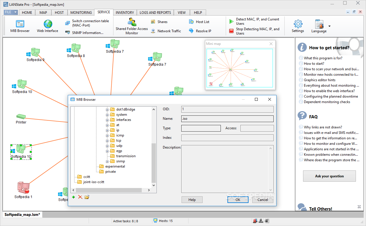Expand the dot1dBridge tree node

(107, 110)
